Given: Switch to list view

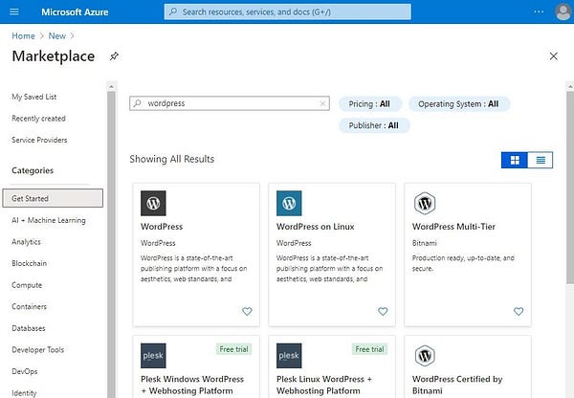Looking at the screenshot, I should click(x=541, y=160).
